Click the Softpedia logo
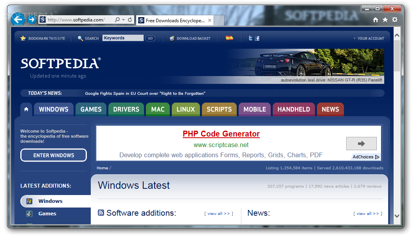This screenshot has height=236, width=412. click(x=60, y=63)
